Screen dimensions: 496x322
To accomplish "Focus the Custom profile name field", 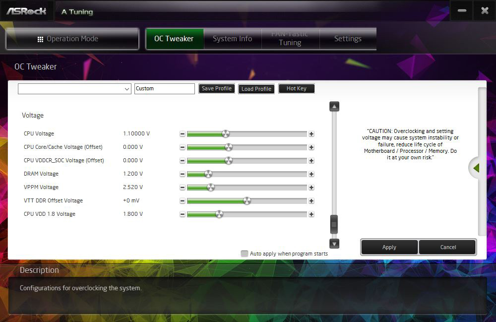I will [165, 89].
